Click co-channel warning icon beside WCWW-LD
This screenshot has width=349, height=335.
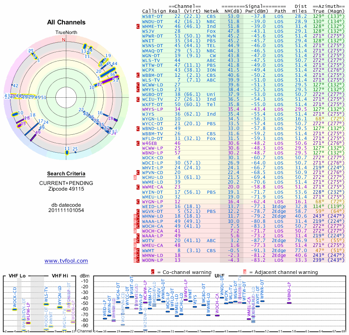click(138, 85)
